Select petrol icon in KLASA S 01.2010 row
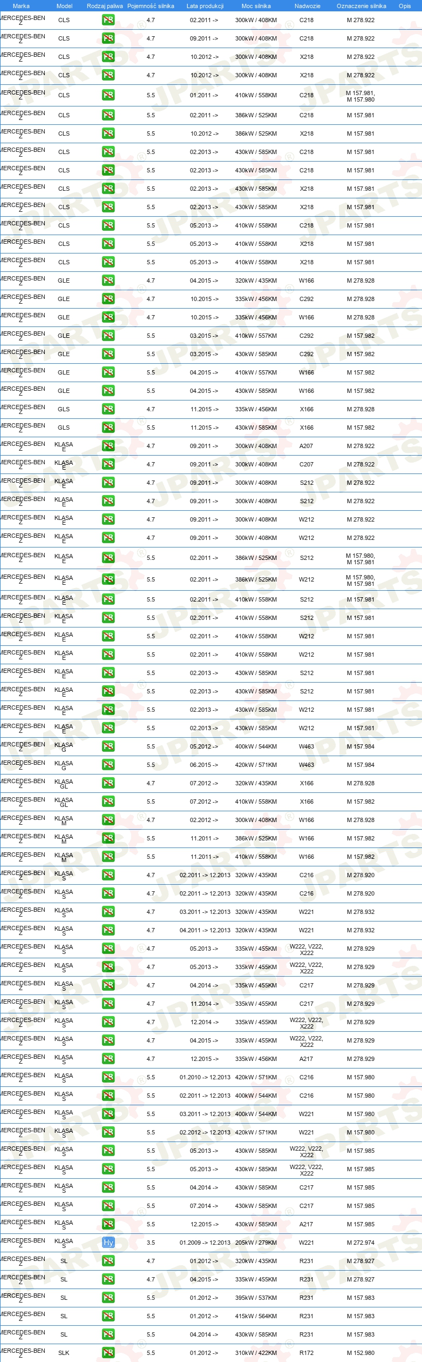This screenshot has height=1362, width=422. click(x=108, y=1077)
